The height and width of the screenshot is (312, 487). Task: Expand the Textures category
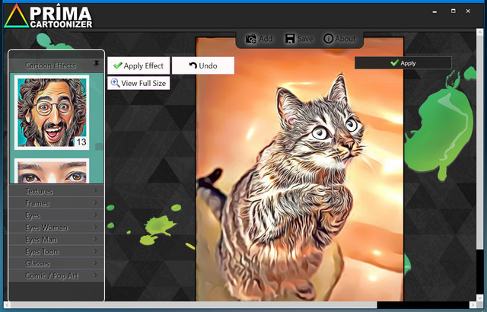coord(56,191)
